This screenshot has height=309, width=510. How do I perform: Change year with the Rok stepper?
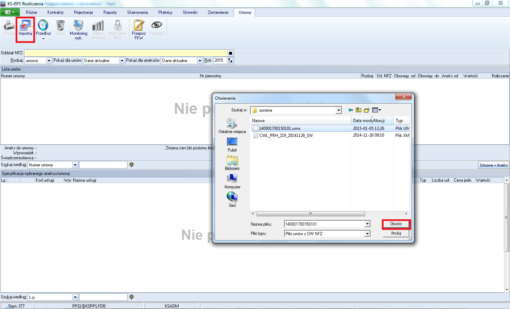pyautogui.click(x=230, y=60)
